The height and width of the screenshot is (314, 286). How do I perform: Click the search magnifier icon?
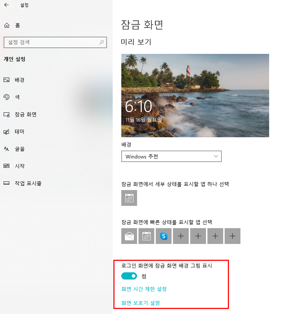point(102,42)
